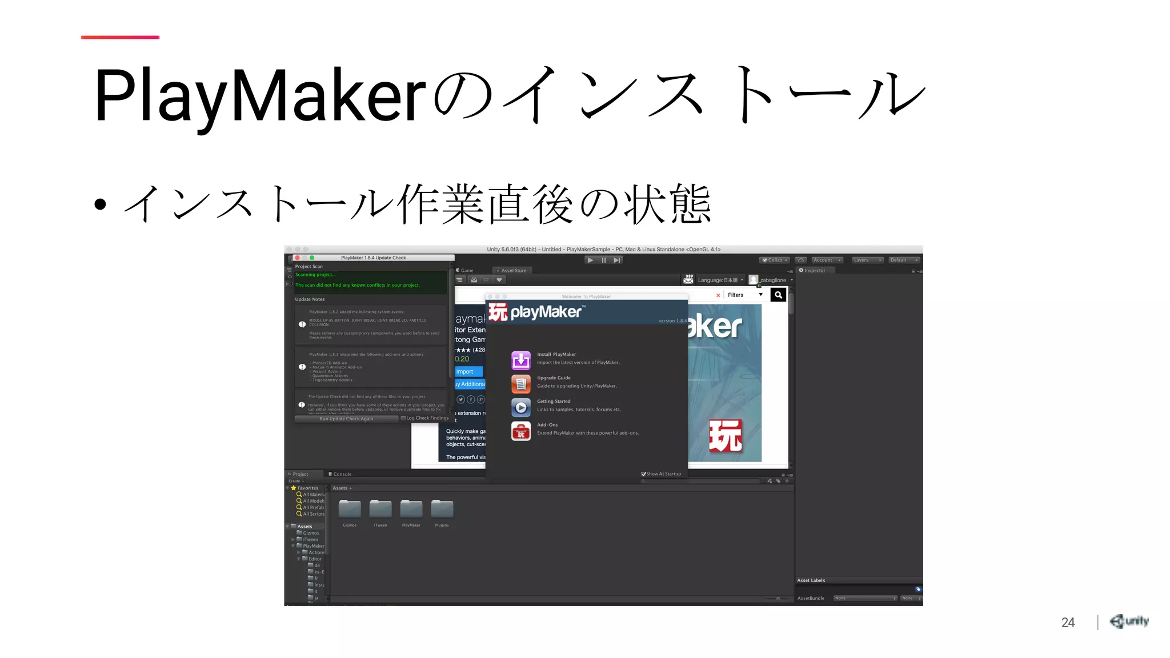Click Run Update Check Again button
Screen dimensions: 1170x658
346,419
